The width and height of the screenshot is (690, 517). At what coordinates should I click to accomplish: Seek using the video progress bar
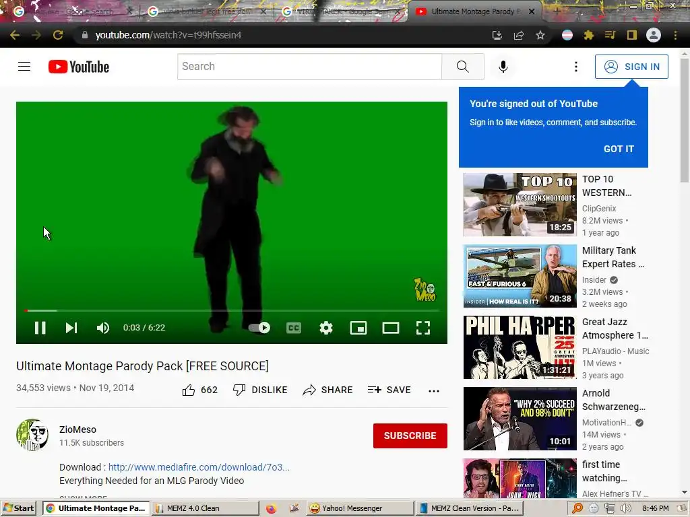[232, 310]
